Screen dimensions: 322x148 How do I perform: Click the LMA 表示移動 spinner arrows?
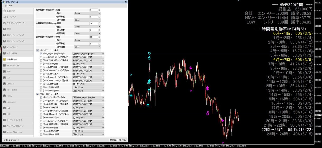100,44
